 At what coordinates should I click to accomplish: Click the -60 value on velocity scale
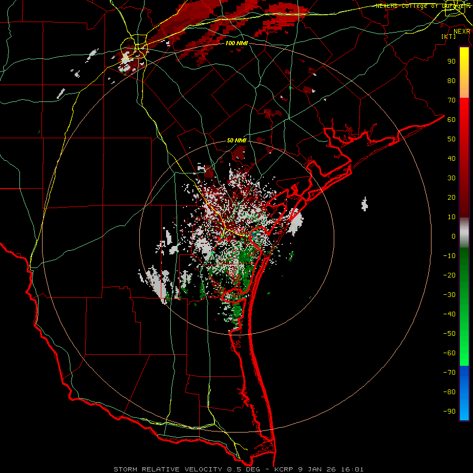(x=449, y=353)
